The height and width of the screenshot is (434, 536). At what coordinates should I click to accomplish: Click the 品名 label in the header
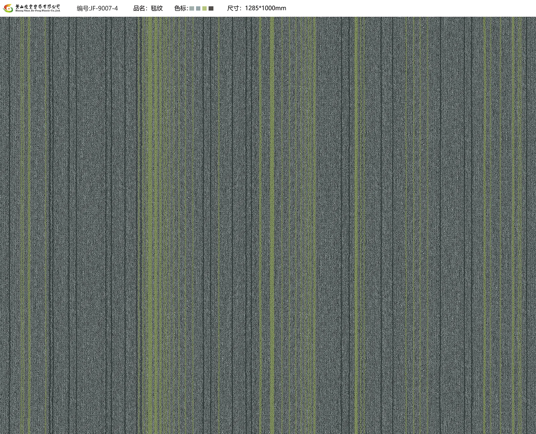point(139,8)
